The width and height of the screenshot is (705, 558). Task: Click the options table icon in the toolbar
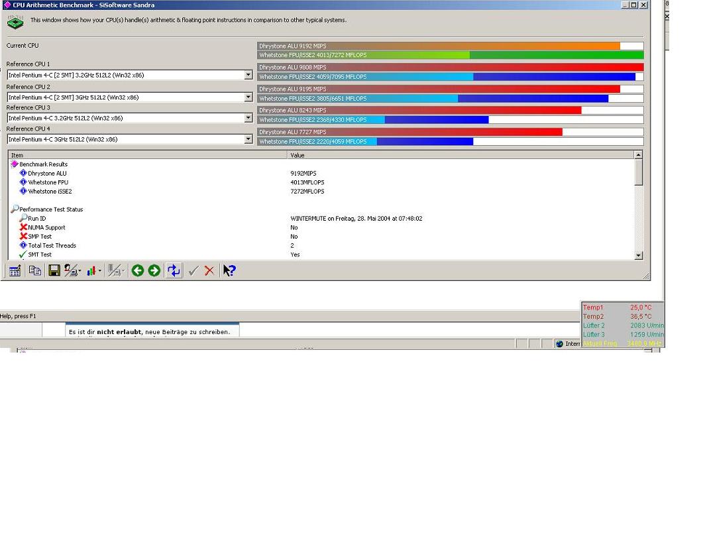tap(15, 270)
